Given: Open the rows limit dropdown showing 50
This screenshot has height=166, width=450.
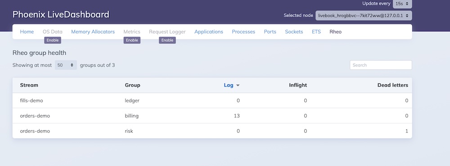Looking at the screenshot, I should tap(66, 65).
